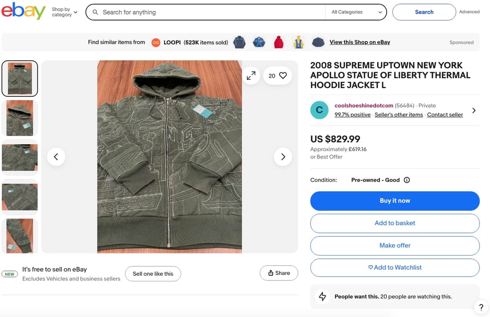This screenshot has height=317, width=490.
Task: Expand the image to full screen
Action: [251, 76]
